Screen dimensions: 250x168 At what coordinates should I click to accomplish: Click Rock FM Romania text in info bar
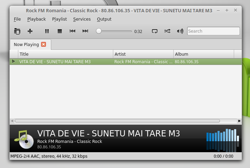pos(70,141)
